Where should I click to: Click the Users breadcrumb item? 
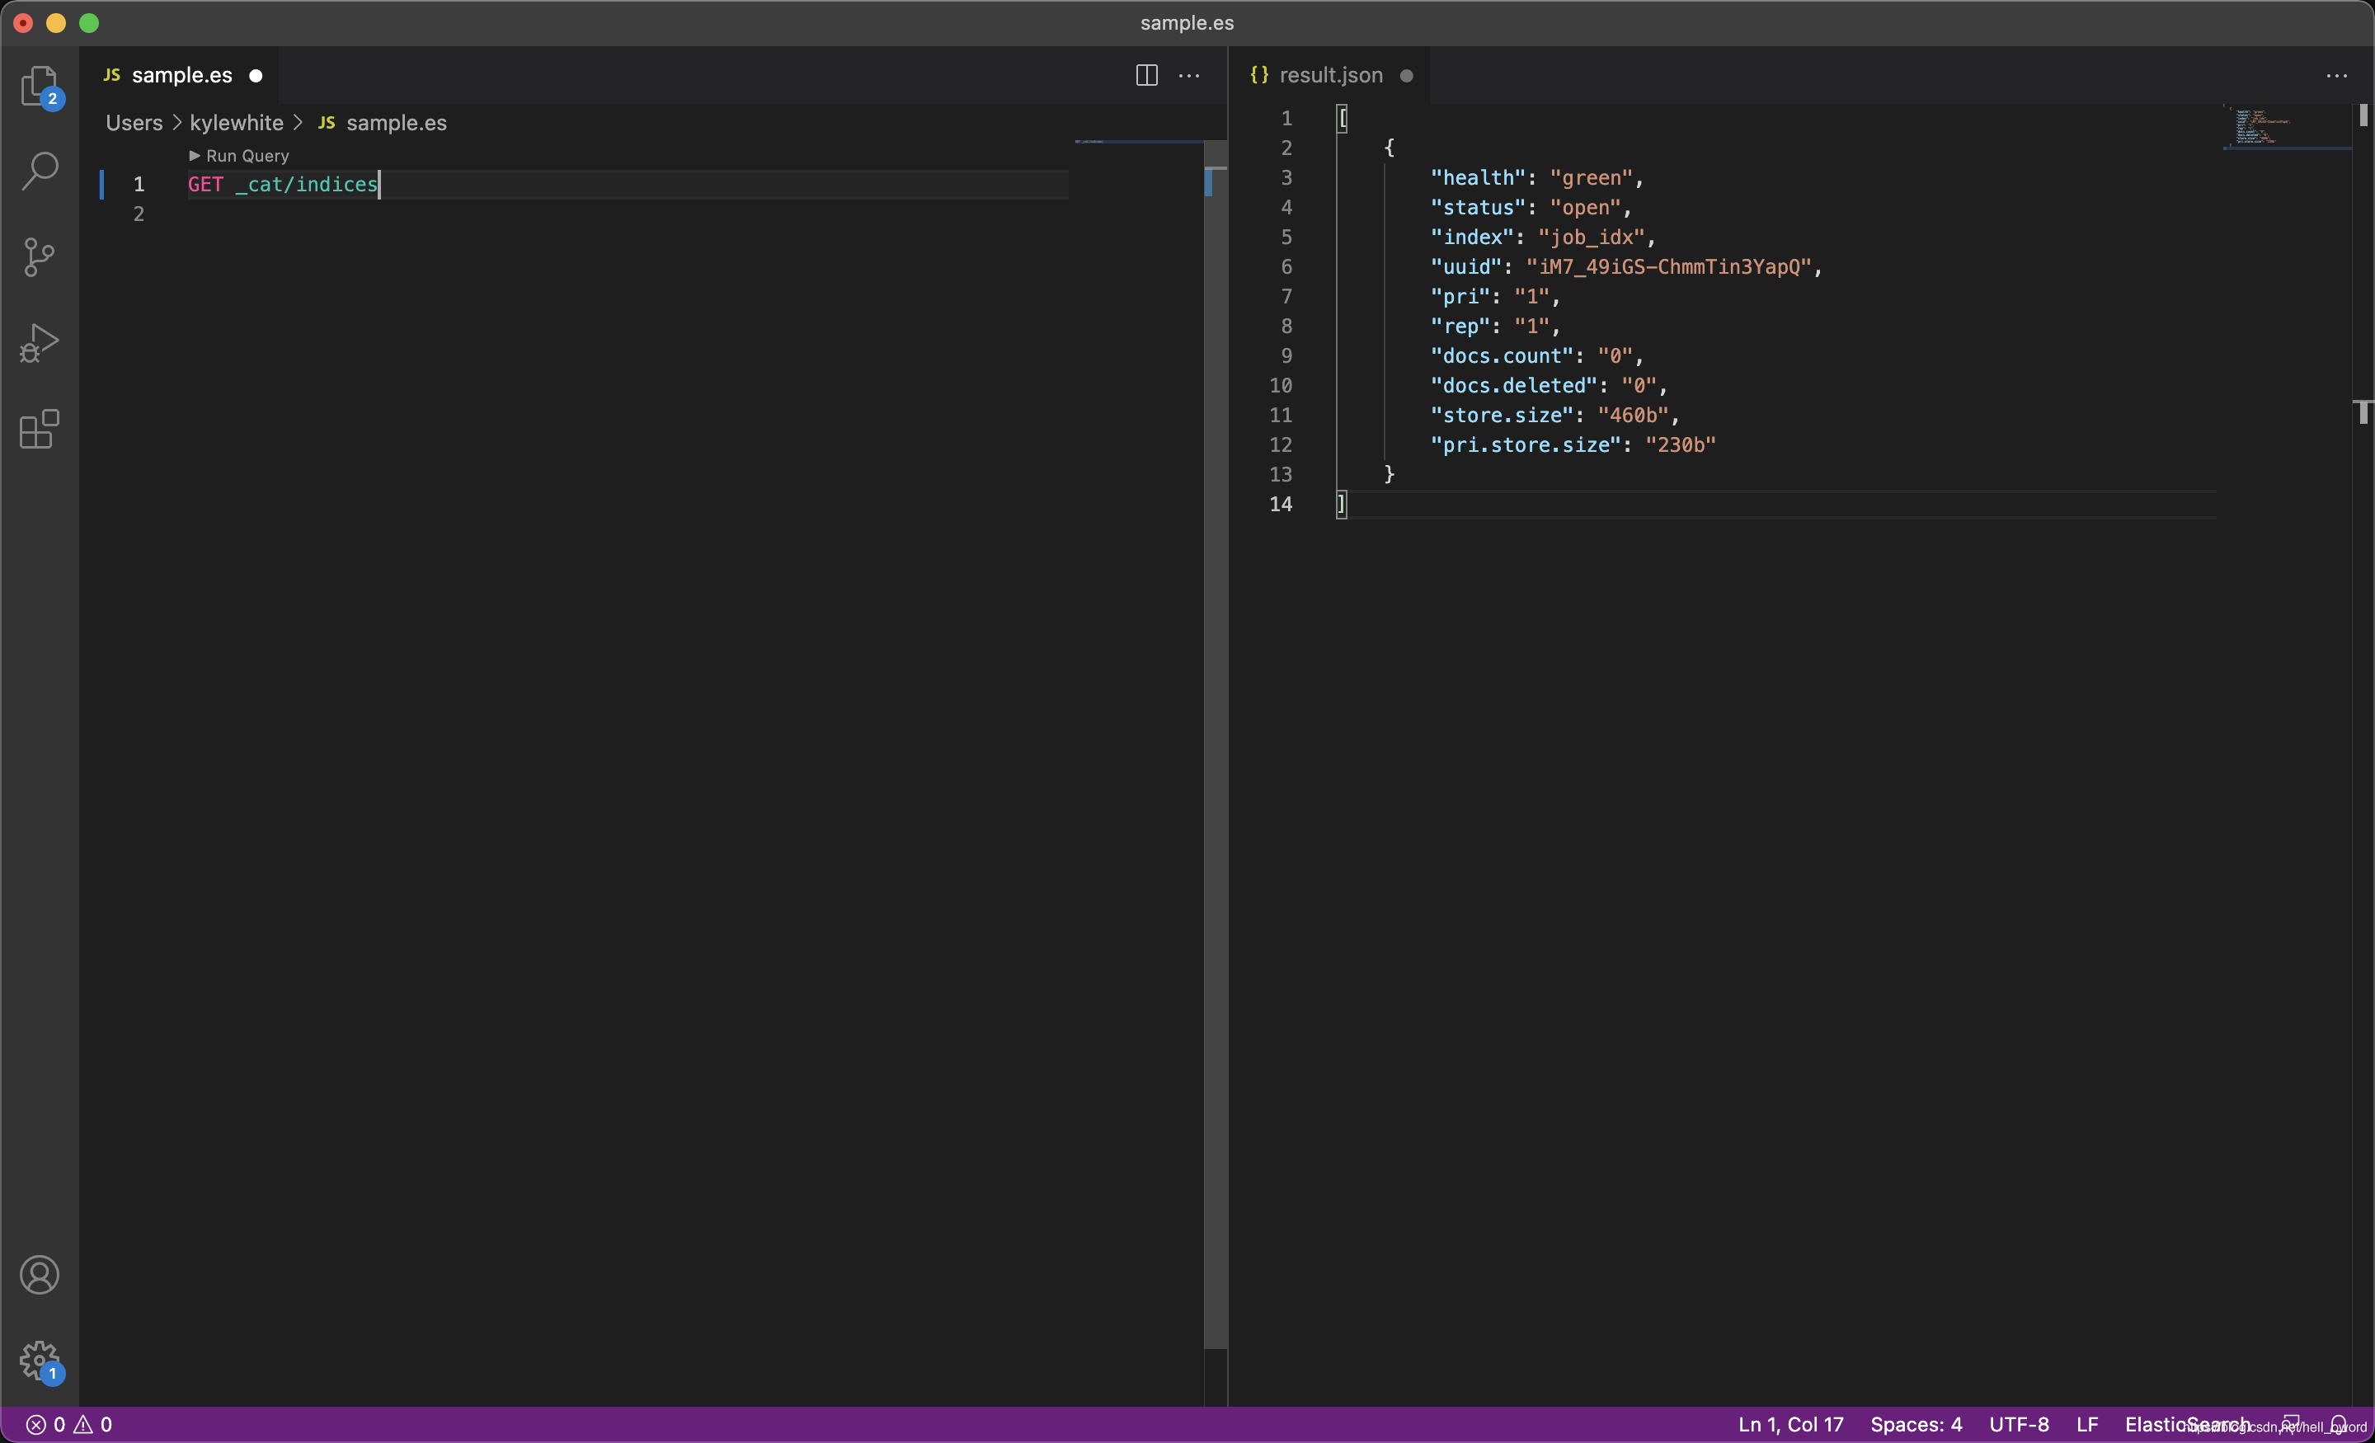(x=134, y=122)
